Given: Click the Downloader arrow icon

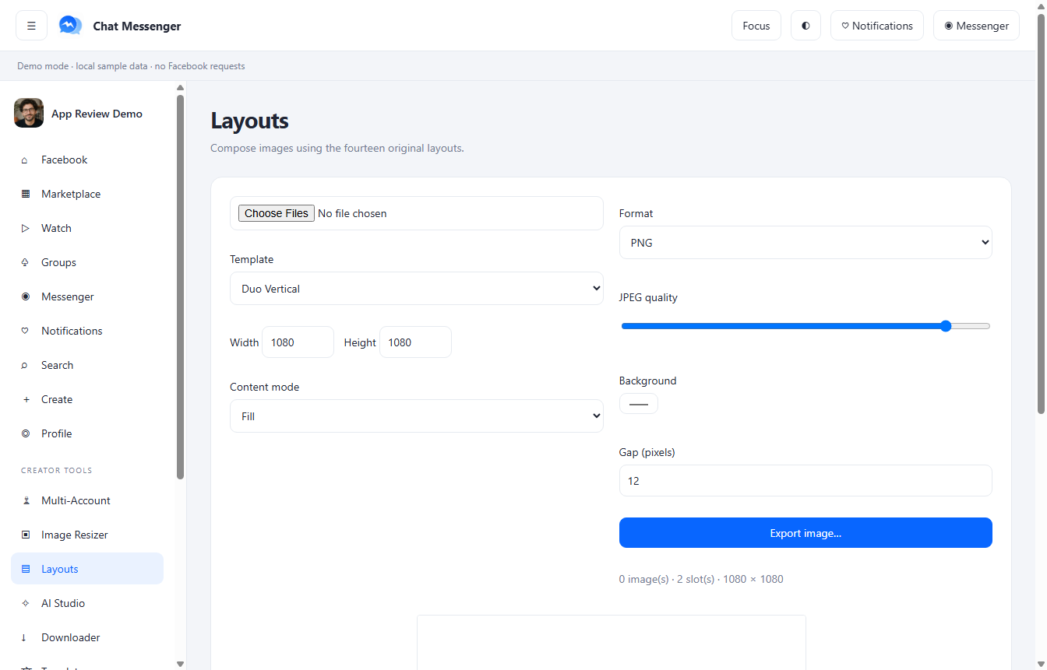Looking at the screenshot, I should click(25, 637).
